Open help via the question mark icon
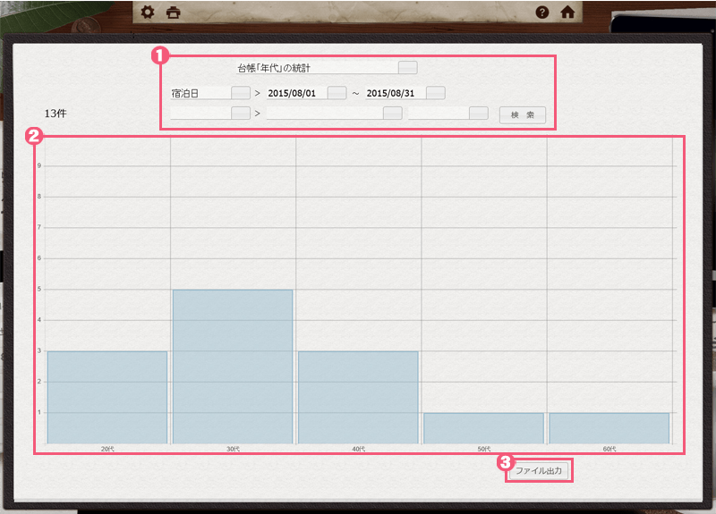The height and width of the screenshot is (514, 716). (541, 13)
